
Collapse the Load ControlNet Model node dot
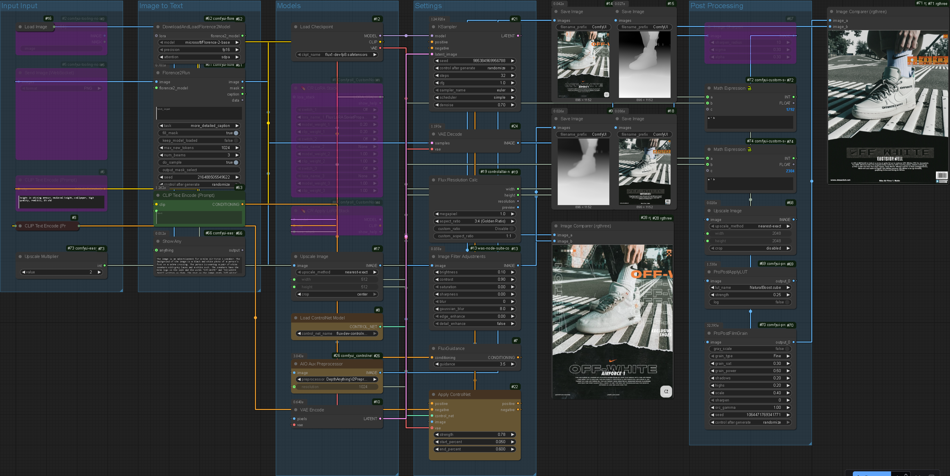(295, 318)
